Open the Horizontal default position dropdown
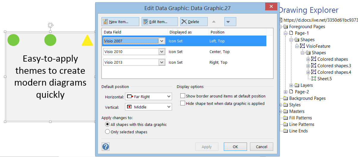Image resolution: width=358 pixels, height=157 pixels. coord(148,97)
